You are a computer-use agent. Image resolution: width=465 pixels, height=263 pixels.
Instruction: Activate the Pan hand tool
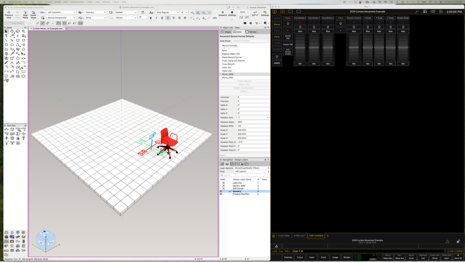(12, 31)
